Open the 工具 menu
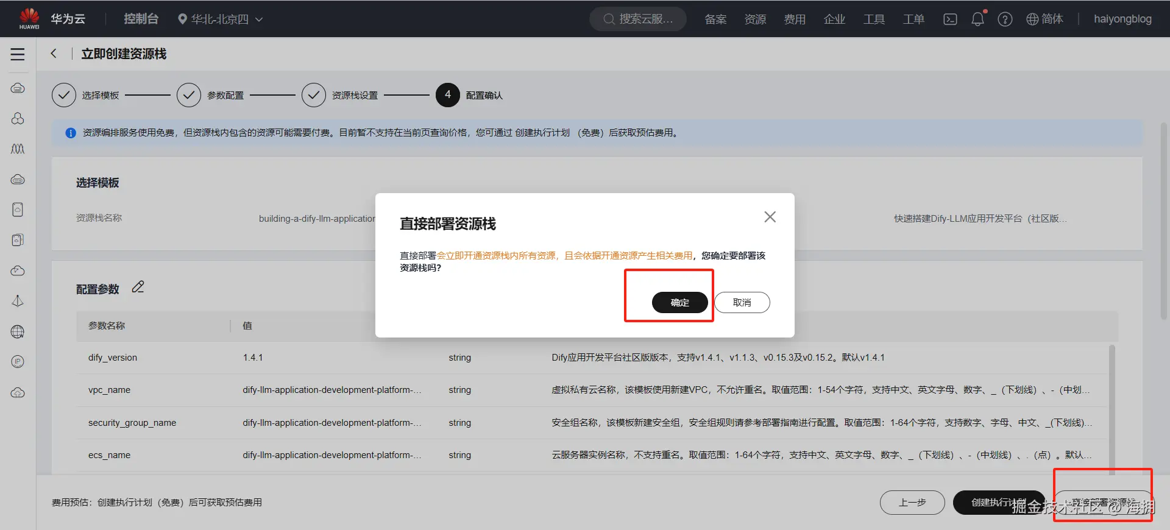Viewport: 1170px width, 530px height. click(874, 19)
